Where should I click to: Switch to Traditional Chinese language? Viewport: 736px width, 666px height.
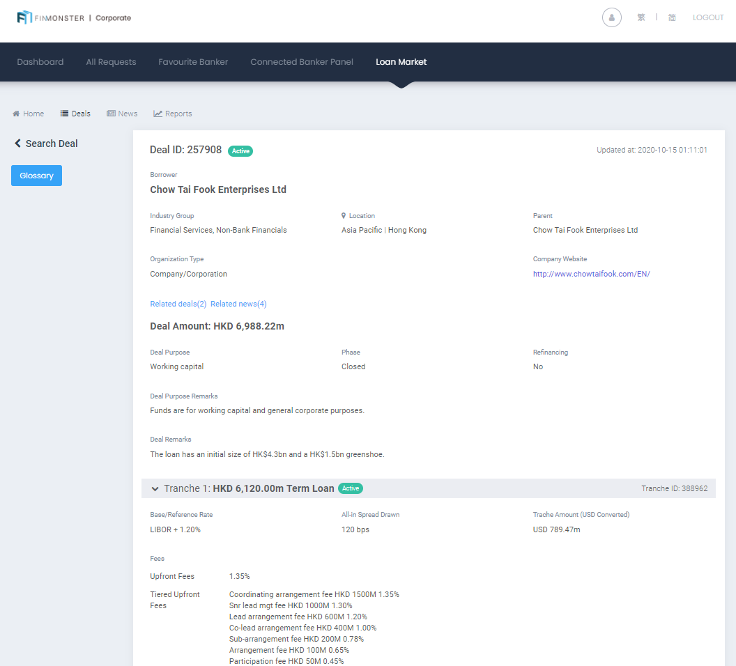pos(641,17)
